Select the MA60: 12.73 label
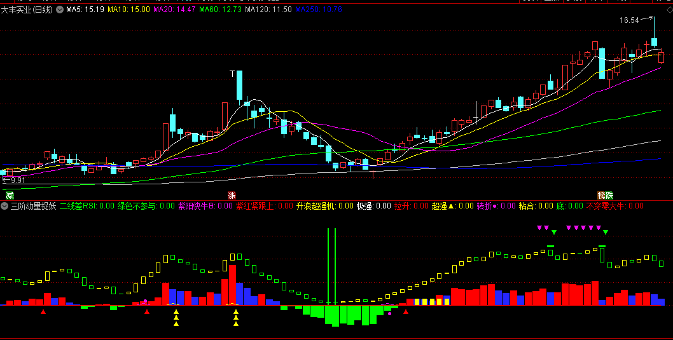Image resolution: width=673 pixels, height=340 pixels. (221, 10)
